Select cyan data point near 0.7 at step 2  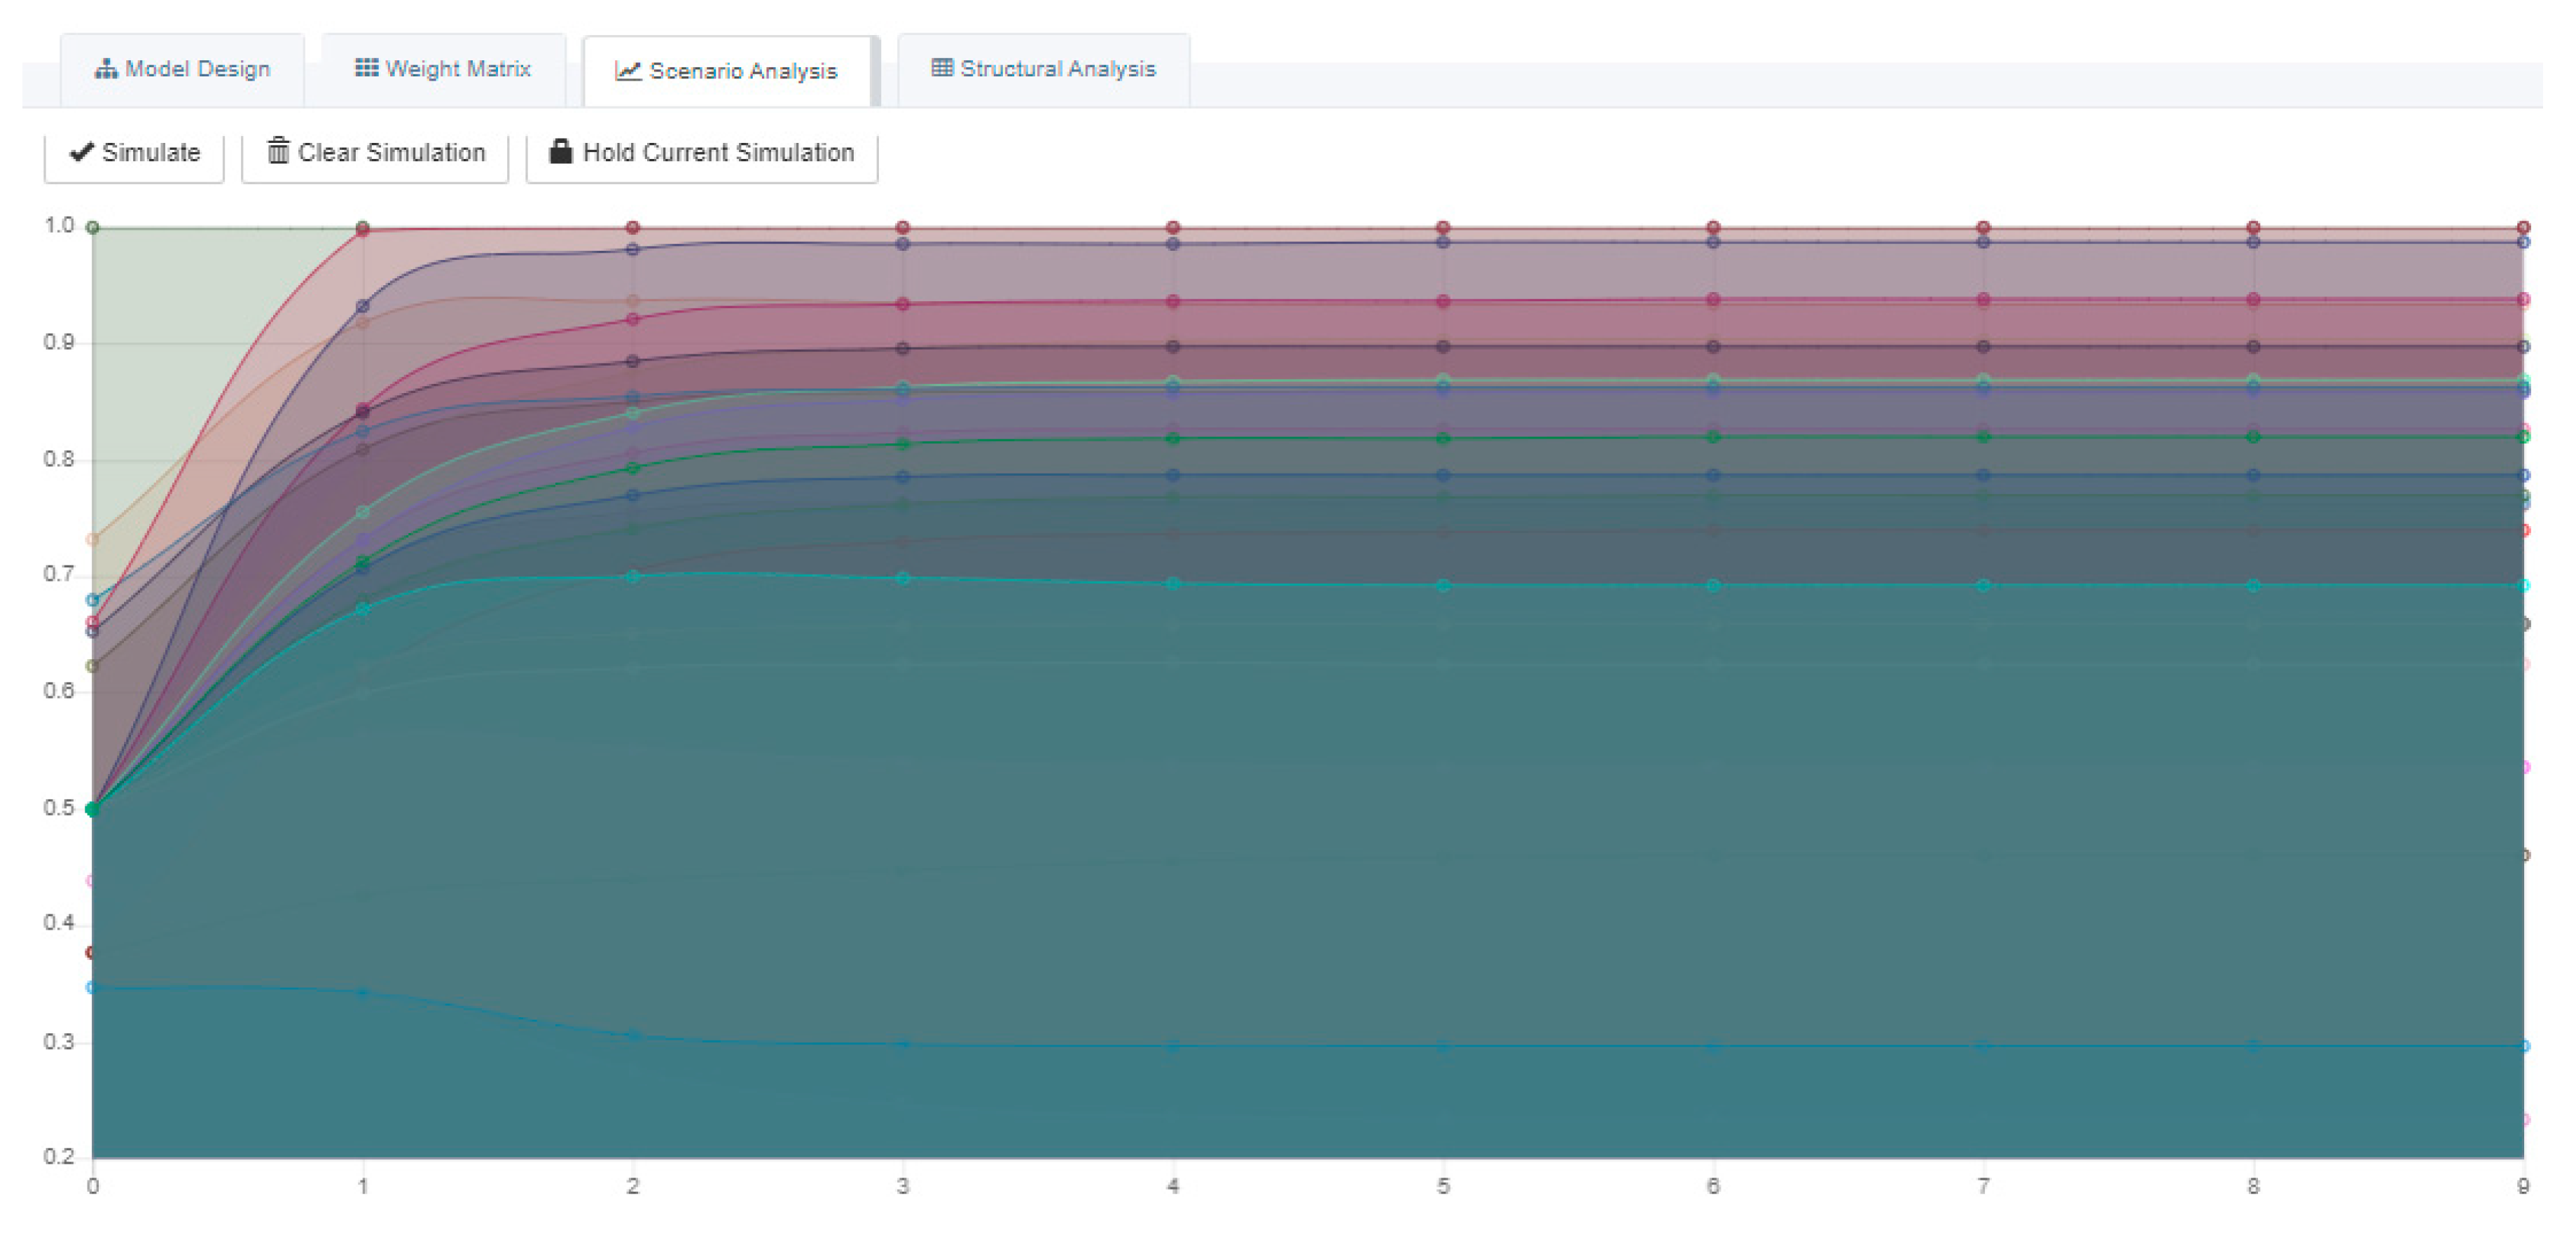pos(632,577)
